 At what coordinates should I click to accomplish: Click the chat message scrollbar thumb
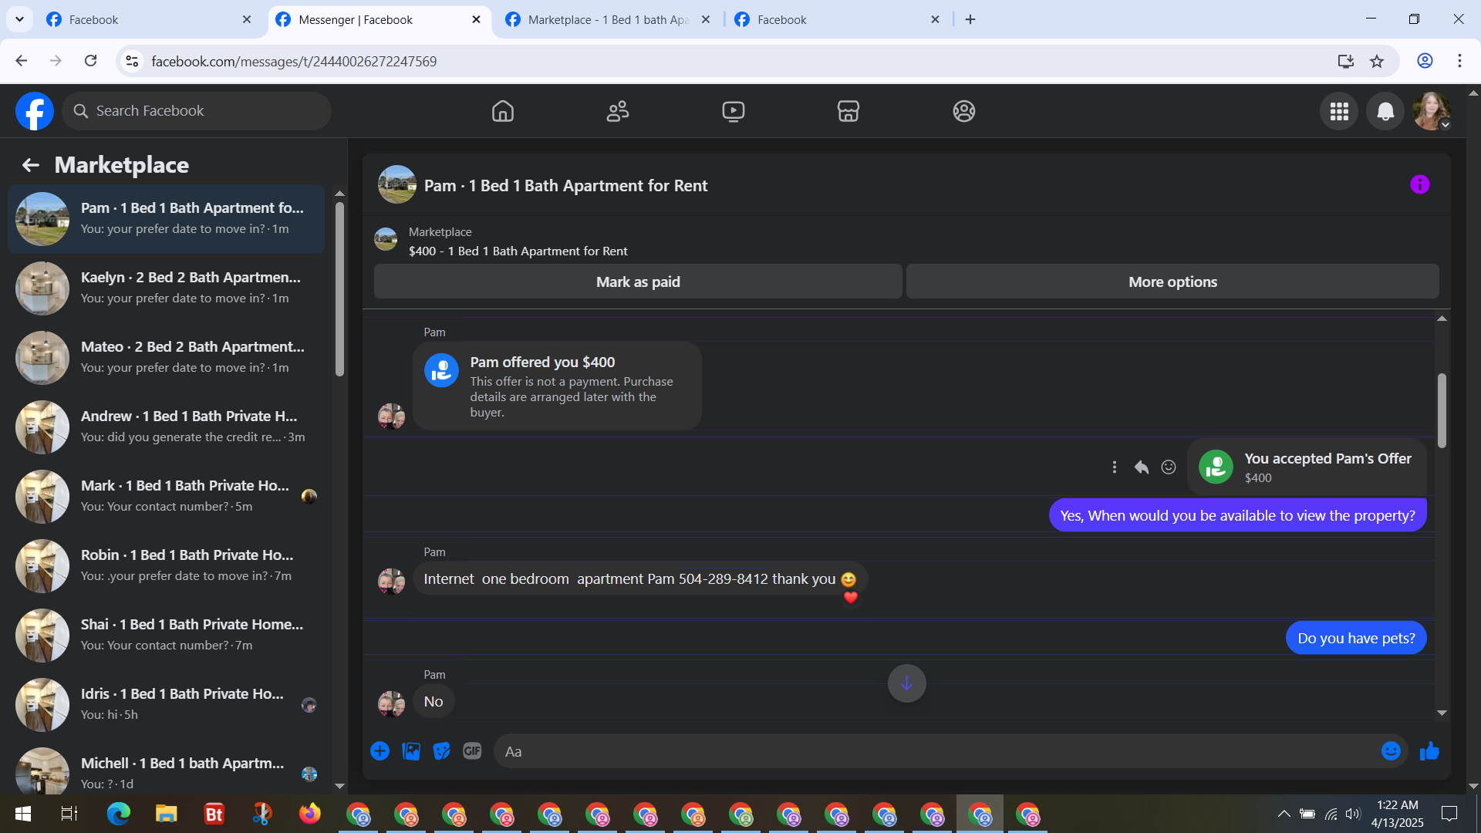1442,410
